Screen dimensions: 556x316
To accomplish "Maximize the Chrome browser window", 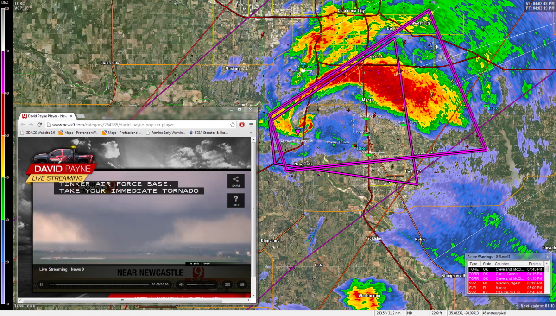I will tap(240, 110).
